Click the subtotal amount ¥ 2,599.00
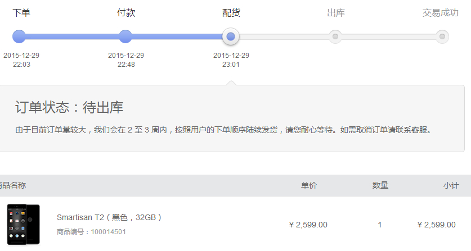 [x=437, y=225]
